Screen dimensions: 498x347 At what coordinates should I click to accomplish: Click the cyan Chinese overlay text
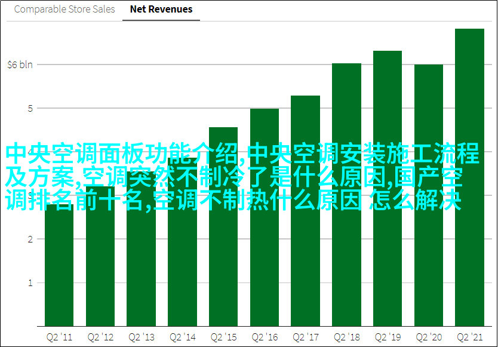tap(242, 177)
